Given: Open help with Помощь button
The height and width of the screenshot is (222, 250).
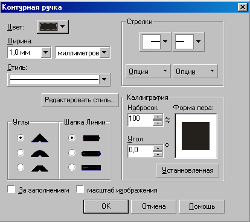Looking at the screenshot, I should 202,206.
